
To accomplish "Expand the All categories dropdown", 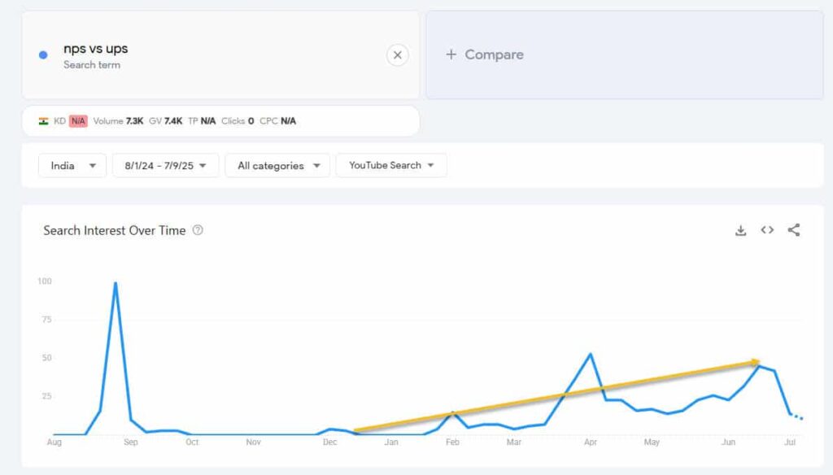I will (x=277, y=165).
